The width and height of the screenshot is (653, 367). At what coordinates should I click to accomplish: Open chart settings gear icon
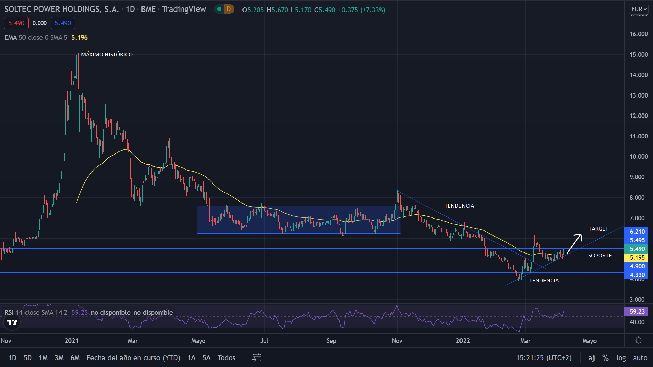pyautogui.click(x=639, y=340)
